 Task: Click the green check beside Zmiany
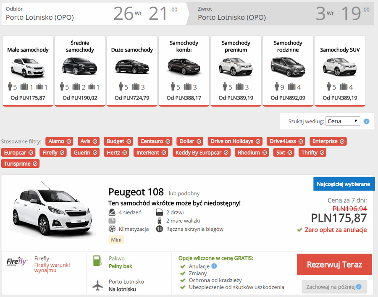[183, 274]
